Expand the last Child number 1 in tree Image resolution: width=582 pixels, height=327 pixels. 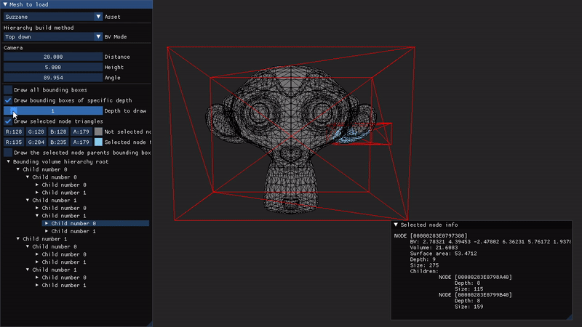coord(37,285)
